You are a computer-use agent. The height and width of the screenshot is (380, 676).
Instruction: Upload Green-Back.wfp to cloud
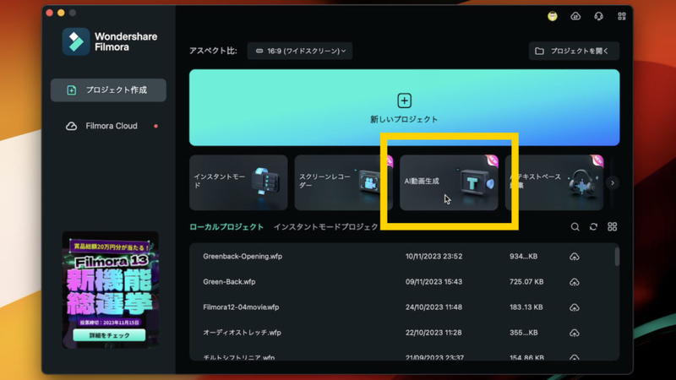tap(575, 282)
